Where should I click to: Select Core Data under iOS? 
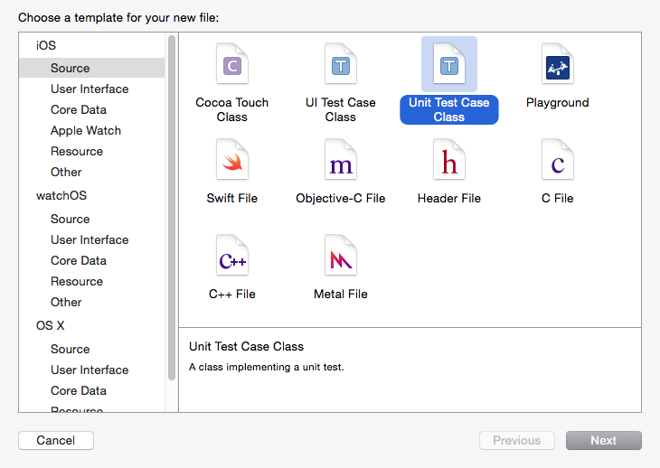[x=79, y=109]
